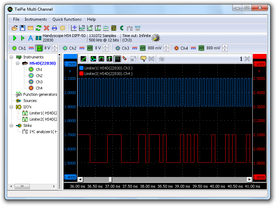Click graph cursor measurement waveform icon
The image size is (276, 206).
[x=93, y=59]
